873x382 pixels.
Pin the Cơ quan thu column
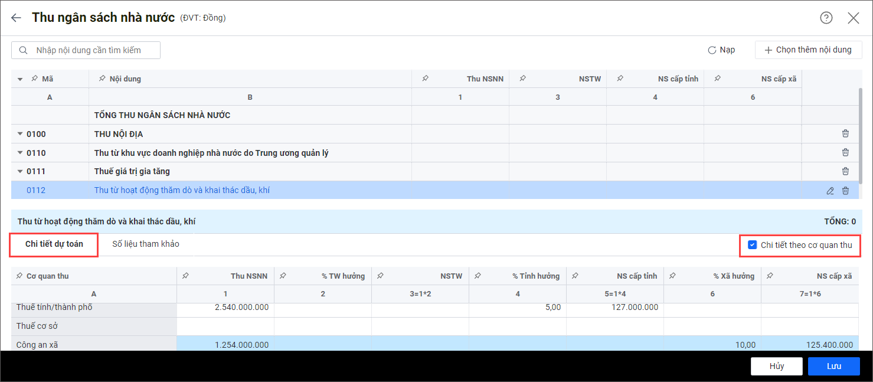coord(19,276)
